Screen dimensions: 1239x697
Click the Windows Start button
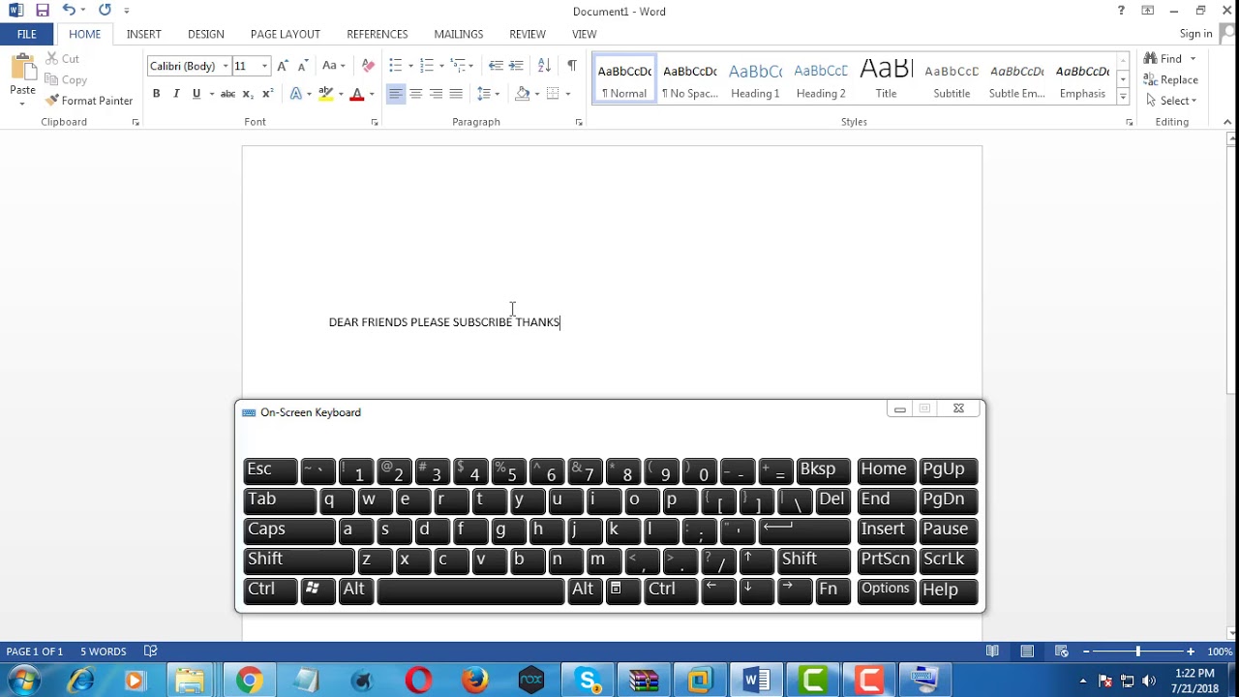tap(25, 681)
